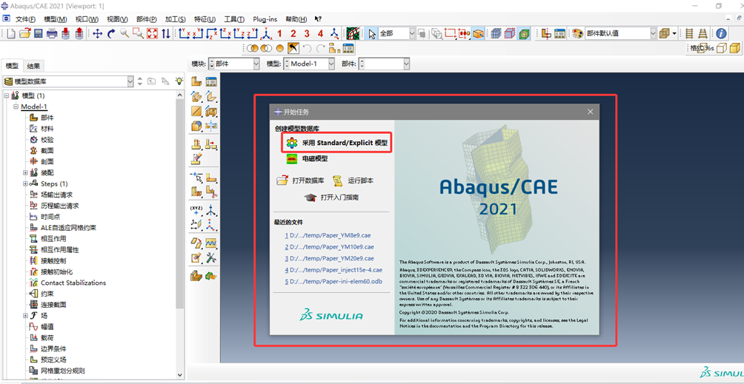Click the Standard/Explicit model gear icon
Screen dimensions: 744x384
coord(292,142)
